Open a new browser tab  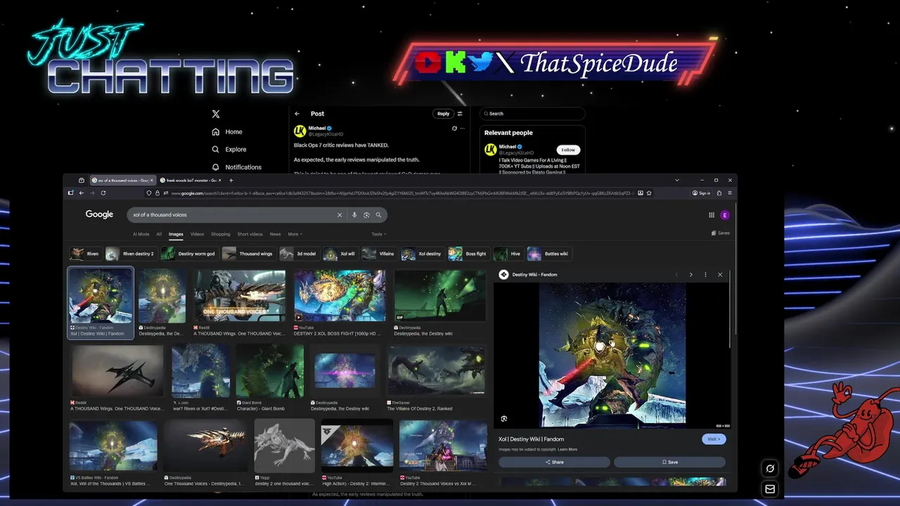tap(231, 181)
